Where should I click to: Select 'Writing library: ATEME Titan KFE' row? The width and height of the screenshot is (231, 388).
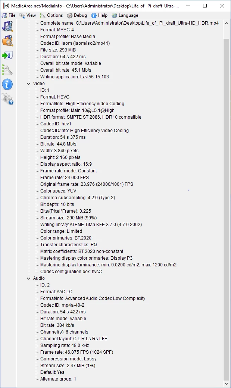[91, 225]
